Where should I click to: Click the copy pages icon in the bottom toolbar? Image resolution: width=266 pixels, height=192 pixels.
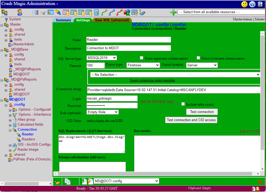[x=67, y=181]
